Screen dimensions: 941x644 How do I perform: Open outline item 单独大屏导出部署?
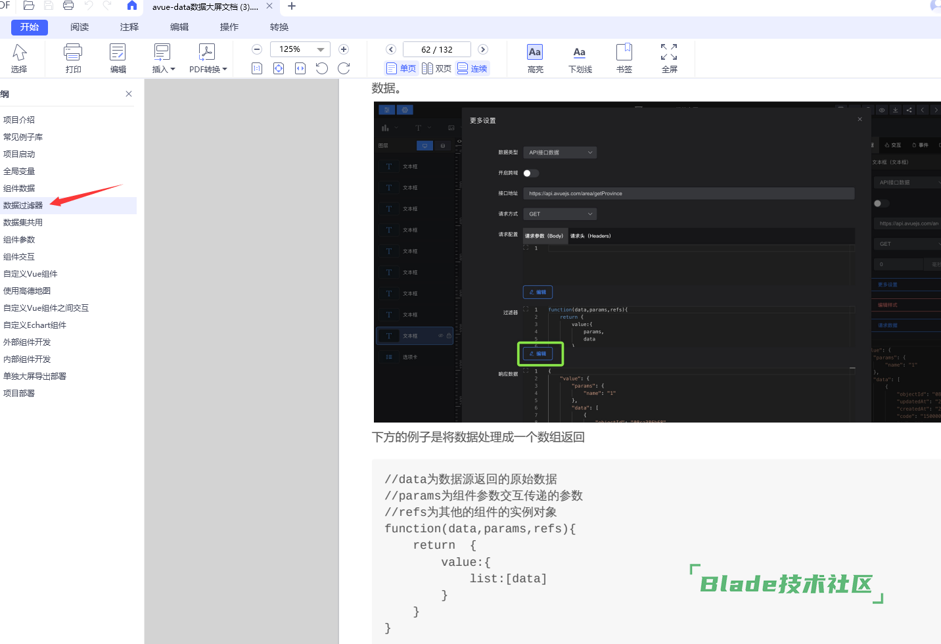pos(35,376)
